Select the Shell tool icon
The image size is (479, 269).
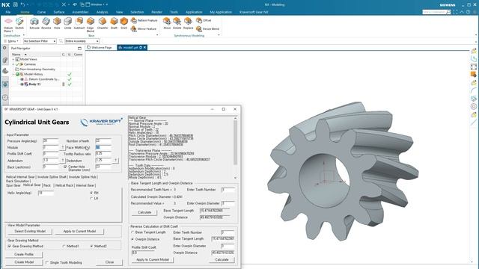(123, 22)
